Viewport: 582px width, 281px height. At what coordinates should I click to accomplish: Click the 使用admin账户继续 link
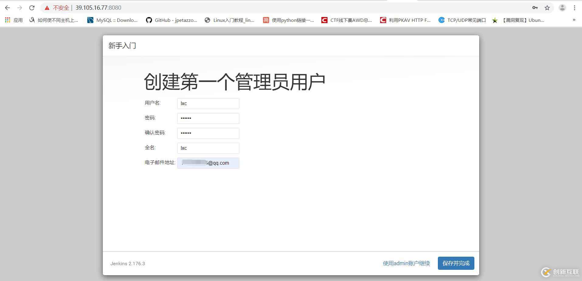pyautogui.click(x=406, y=263)
